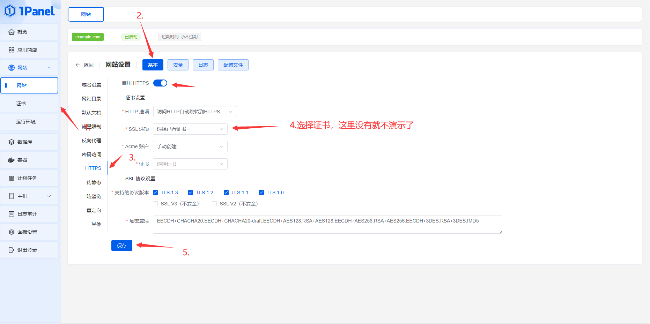Click the 计划任务 calendar icon
The width and height of the screenshot is (650, 324).
click(12, 178)
